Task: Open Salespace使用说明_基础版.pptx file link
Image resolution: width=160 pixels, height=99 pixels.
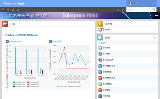Action: tap(23, 35)
